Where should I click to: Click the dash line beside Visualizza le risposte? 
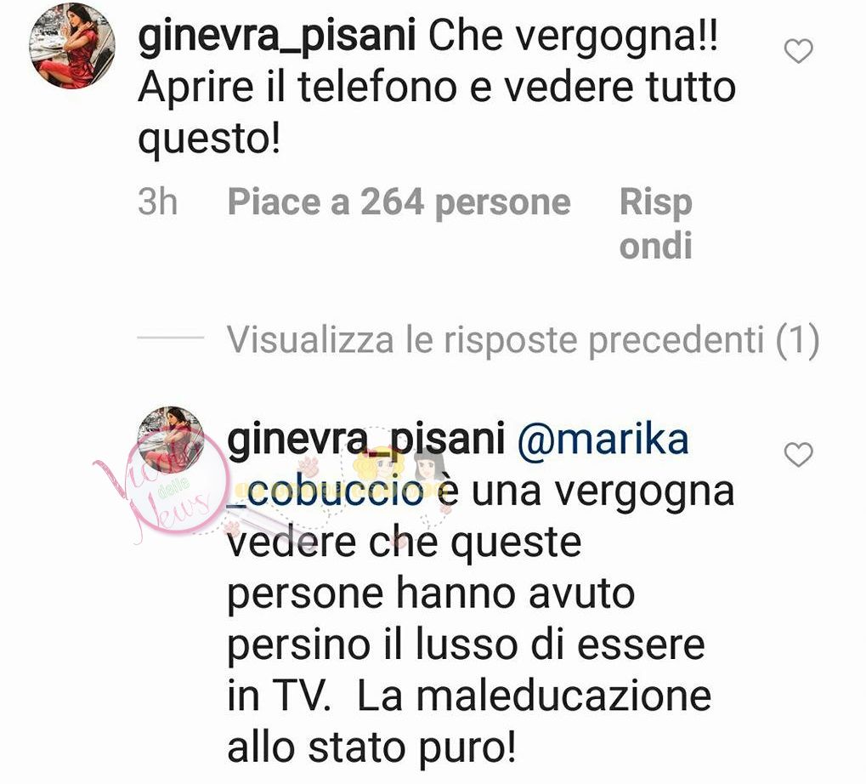(171, 337)
